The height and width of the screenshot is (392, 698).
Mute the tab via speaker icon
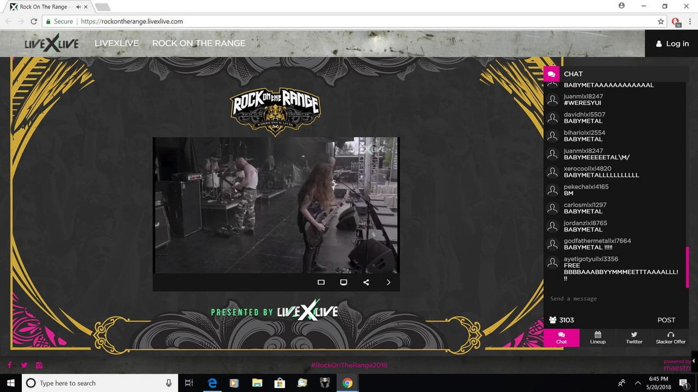(80, 7)
